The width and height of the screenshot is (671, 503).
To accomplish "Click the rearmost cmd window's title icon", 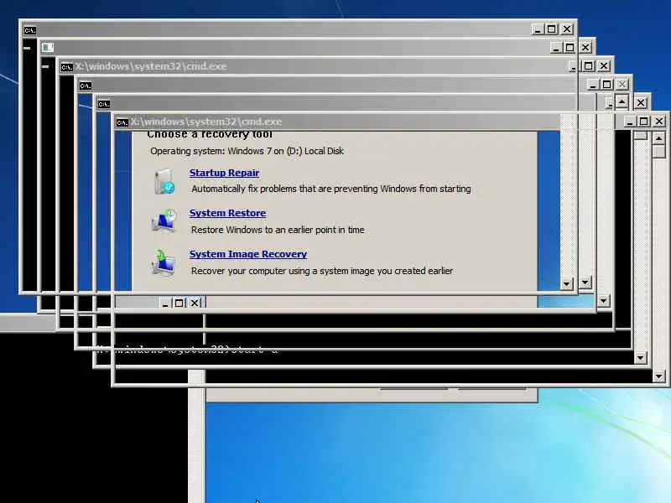I will pyautogui.click(x=30, y=30).
